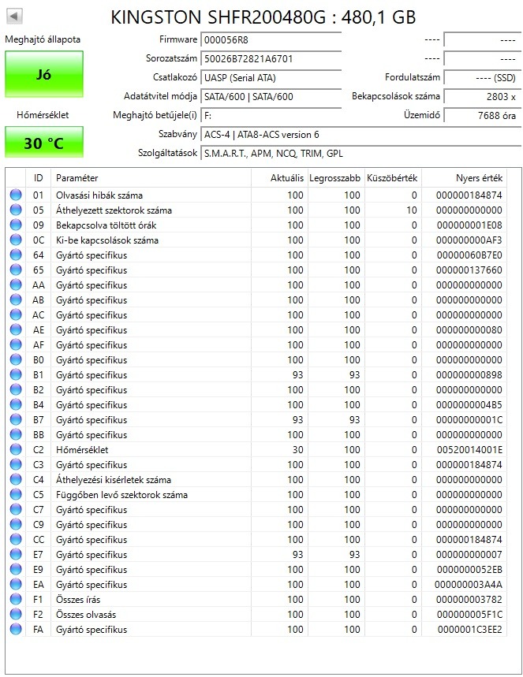The width and height of the screenshot is (523, 677).
Task: Click status orb for ID B2 row
Action: [x=16, y=389]
